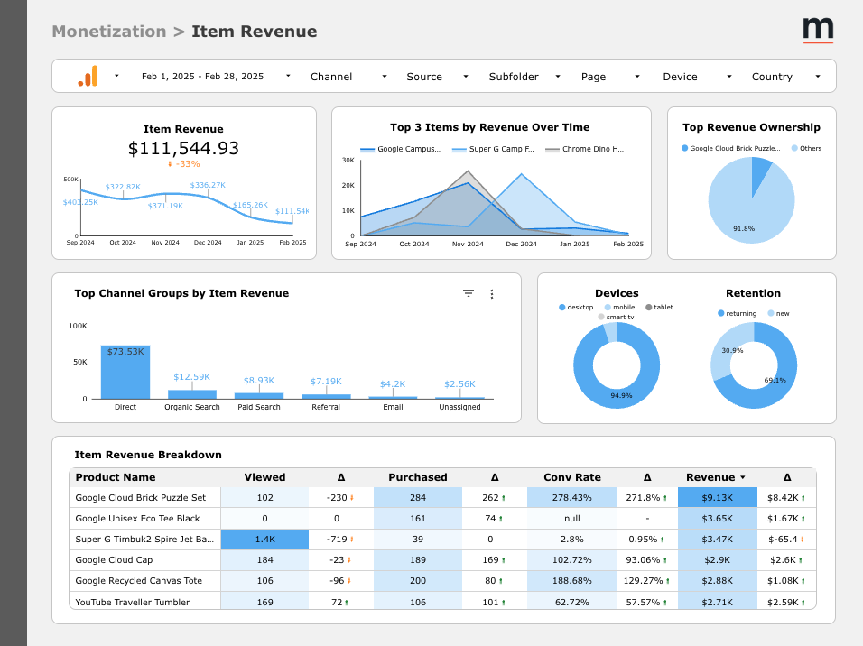Click the $-65.4 revenue delta cell

[x=786, y=540]
